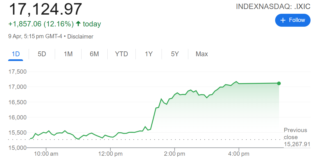Click the Previous close 15,267.91 label
The image size is (317, 163).
tap(297, 137)
